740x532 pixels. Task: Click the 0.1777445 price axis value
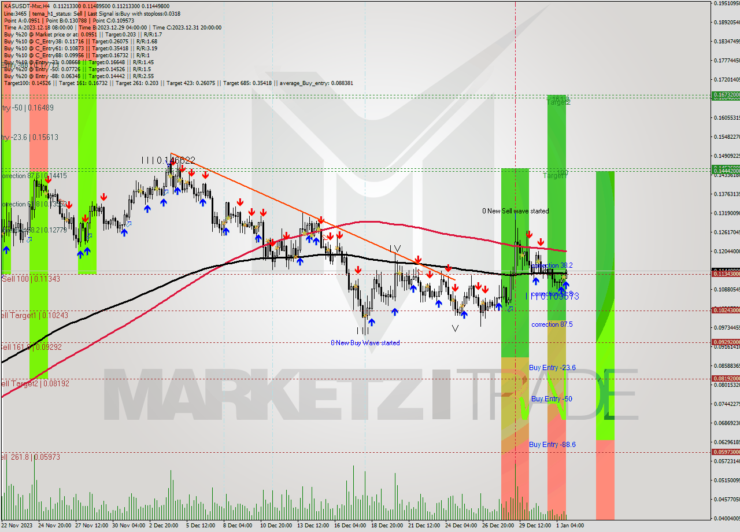coord(727,60)
